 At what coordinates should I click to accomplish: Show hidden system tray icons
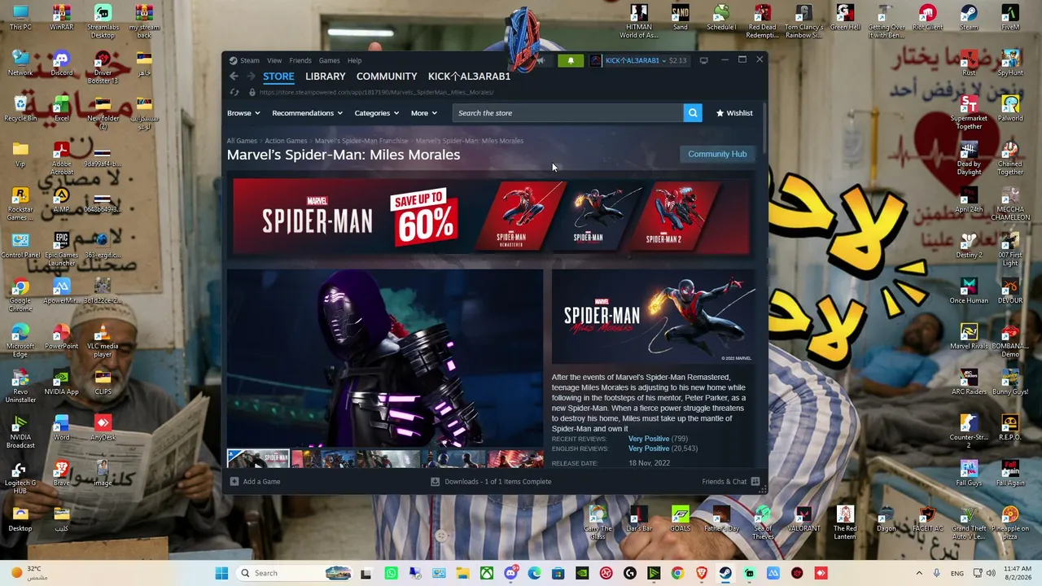pos(919,573)
